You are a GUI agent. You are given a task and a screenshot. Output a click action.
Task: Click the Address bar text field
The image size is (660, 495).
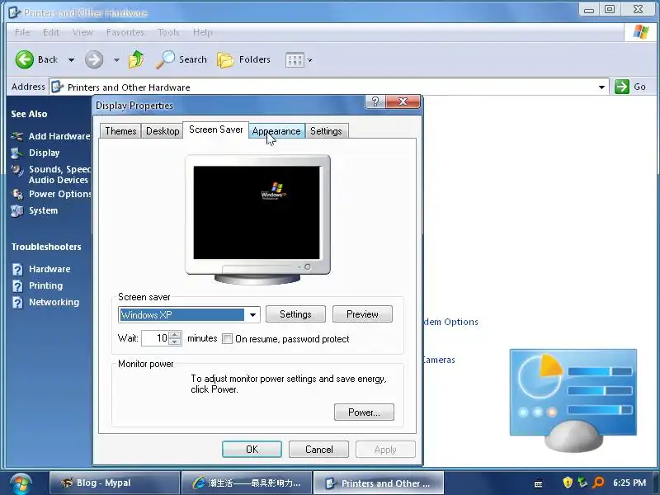pos(328,87)
